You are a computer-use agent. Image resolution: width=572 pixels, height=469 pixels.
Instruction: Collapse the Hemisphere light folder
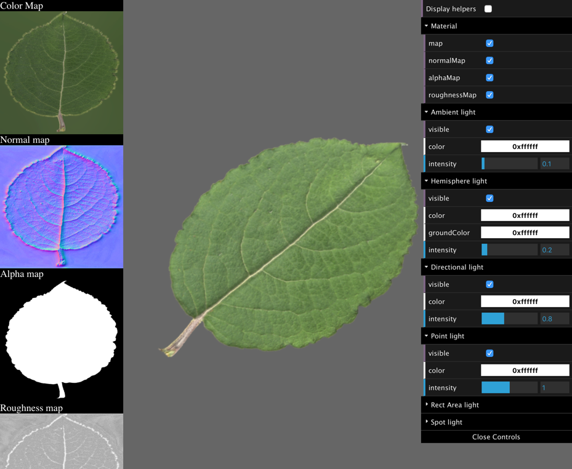click(496, 181)
